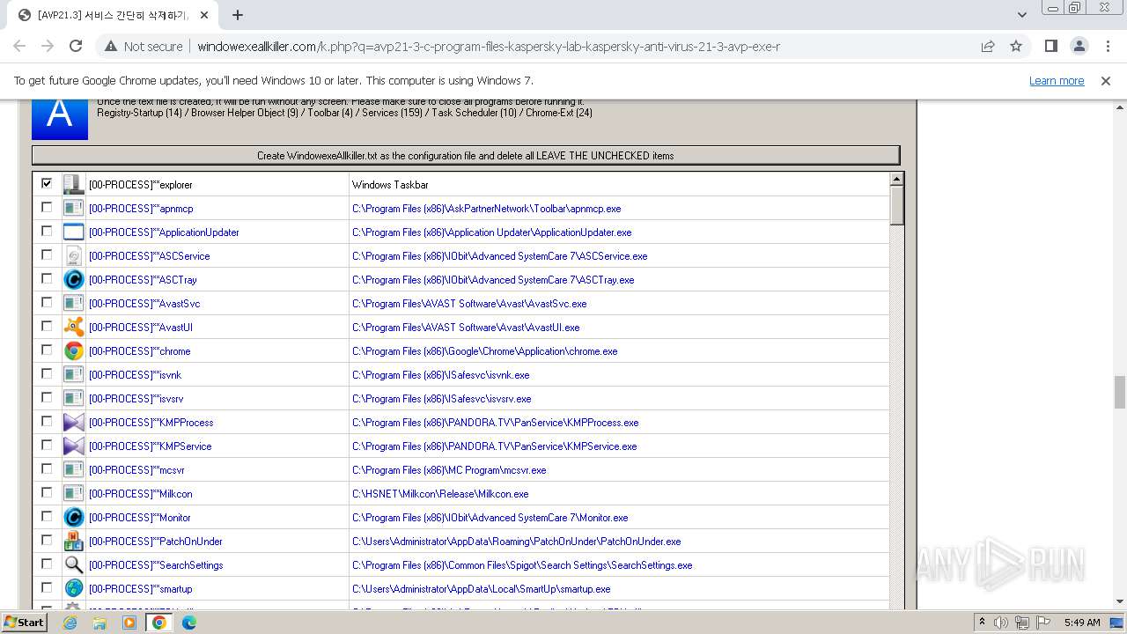Image resolution: width=1127 pixels, height=634 pixels.
Task: Click the smartup globe icon
Action: pos(74,589)
